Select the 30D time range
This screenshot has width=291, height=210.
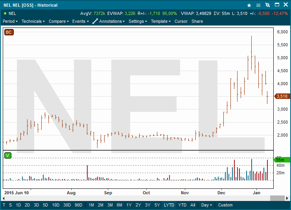(67, 205)
